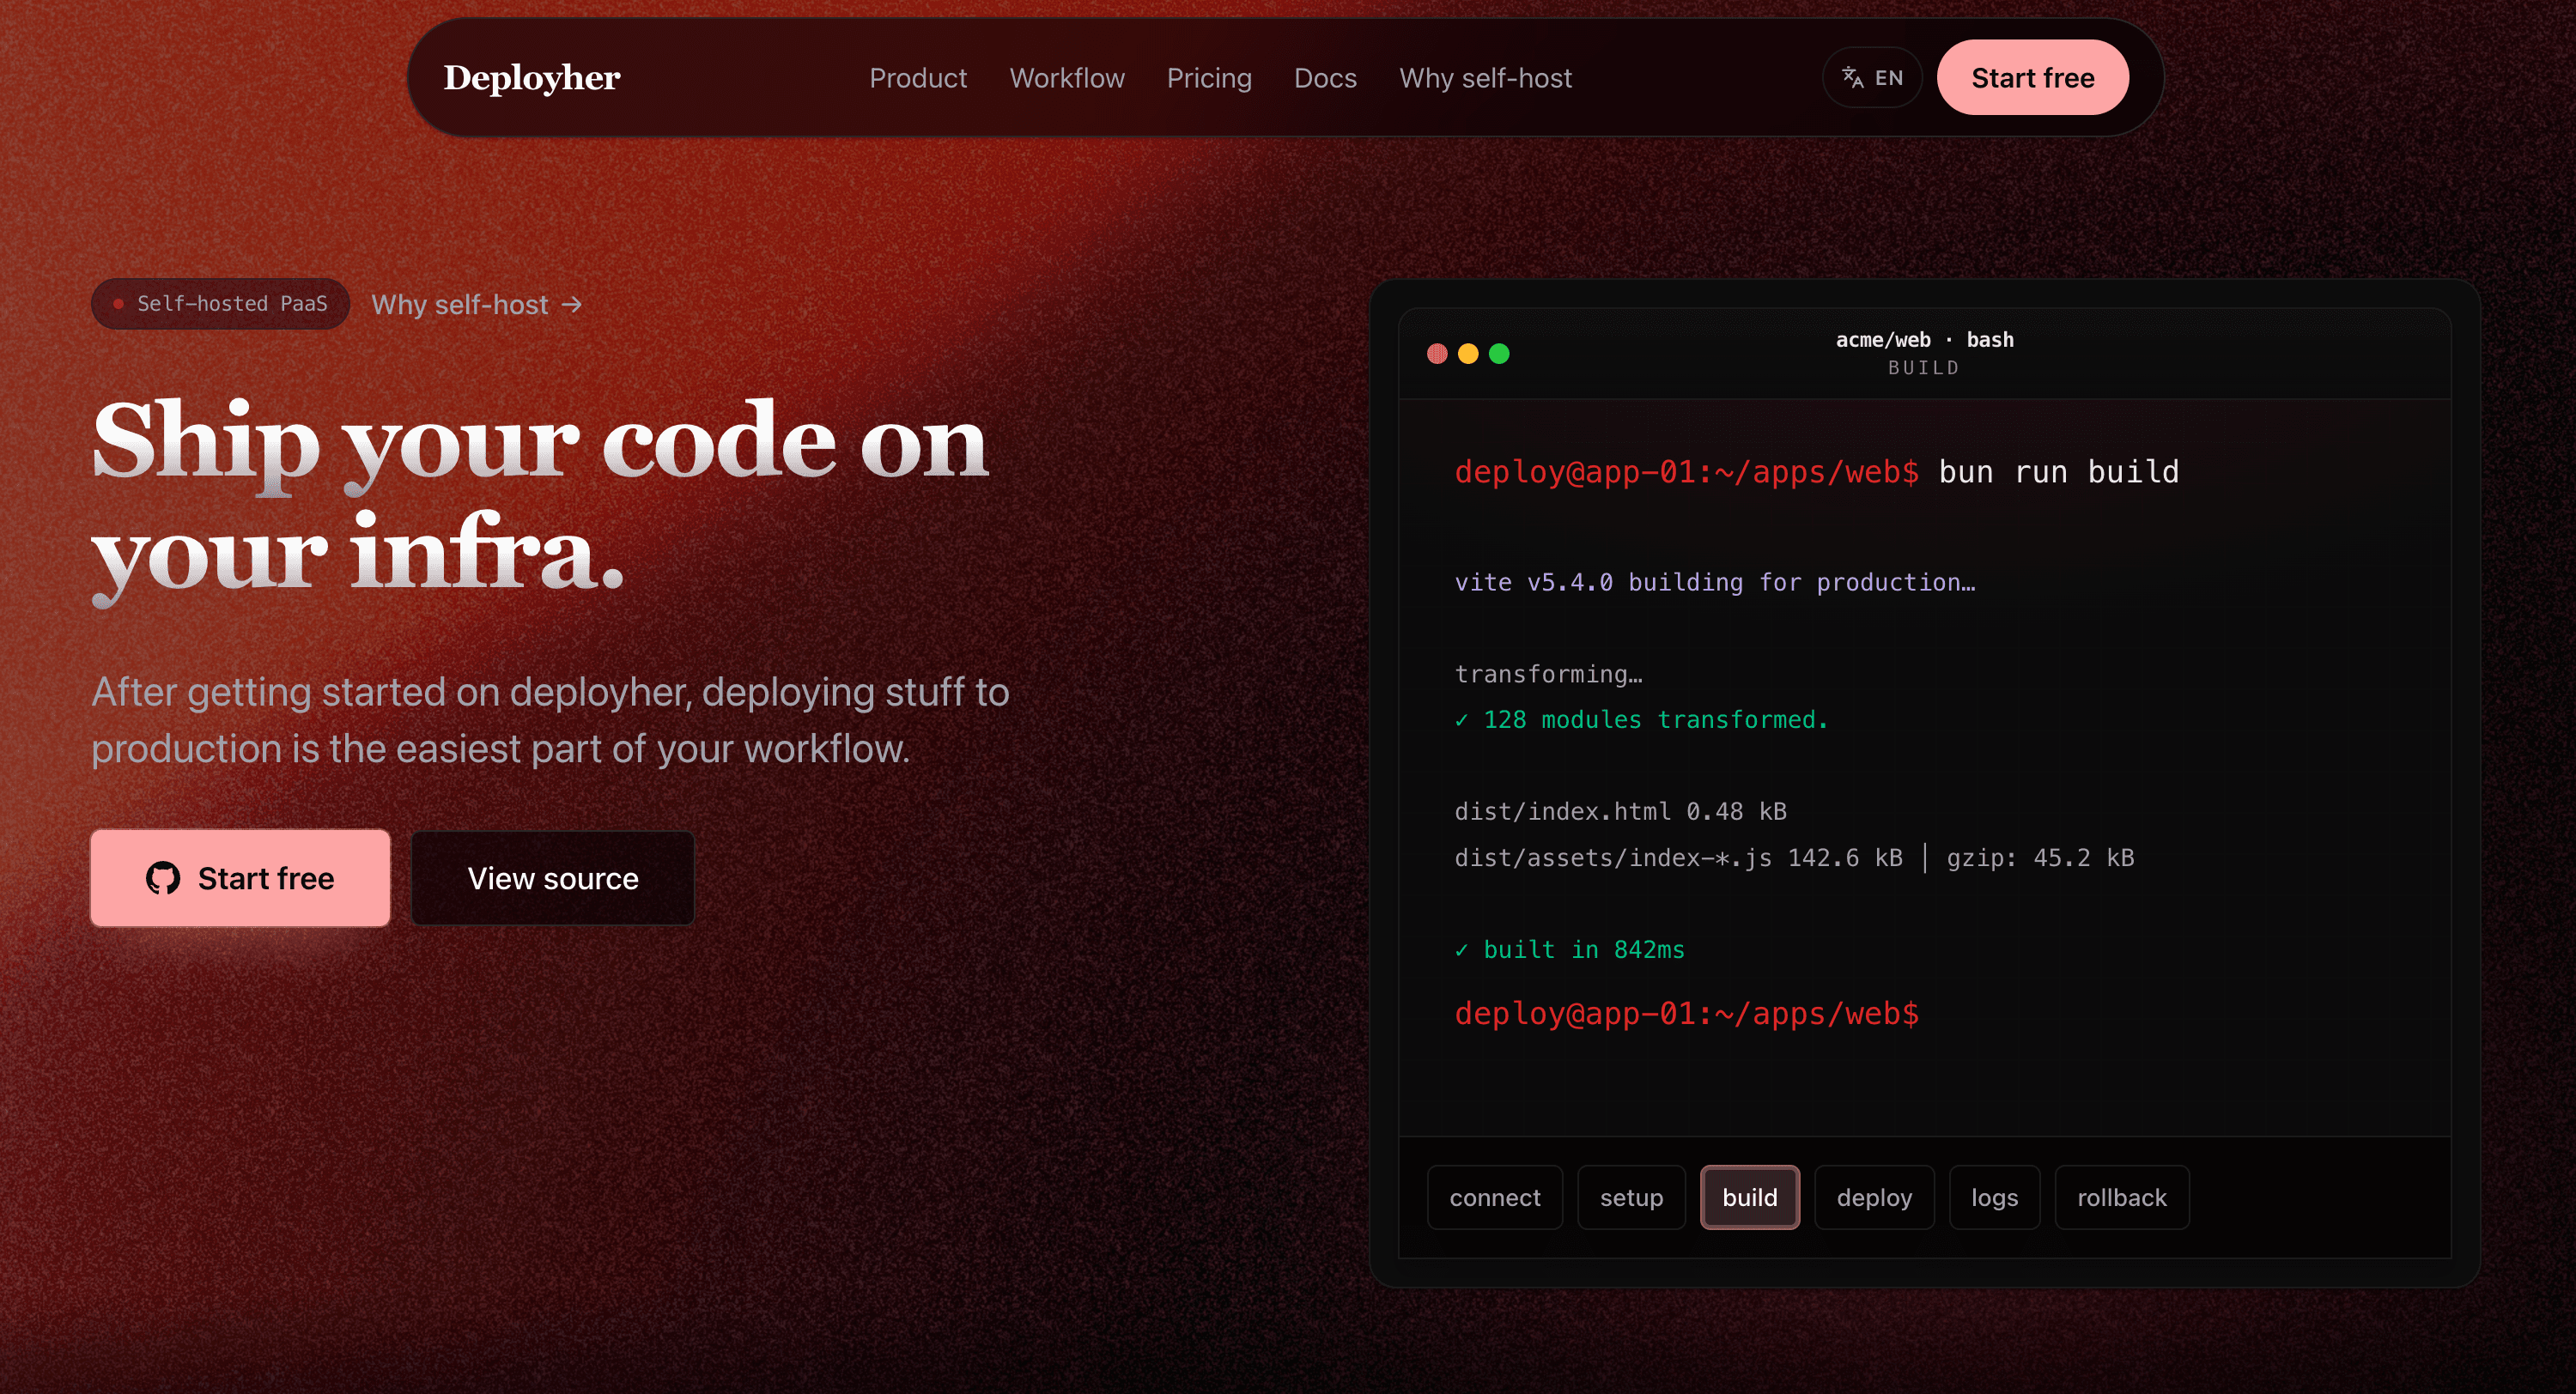Select the connect terminal tab
This screenshot has height=1394, width=2576.
[x=1494, y=1197]
